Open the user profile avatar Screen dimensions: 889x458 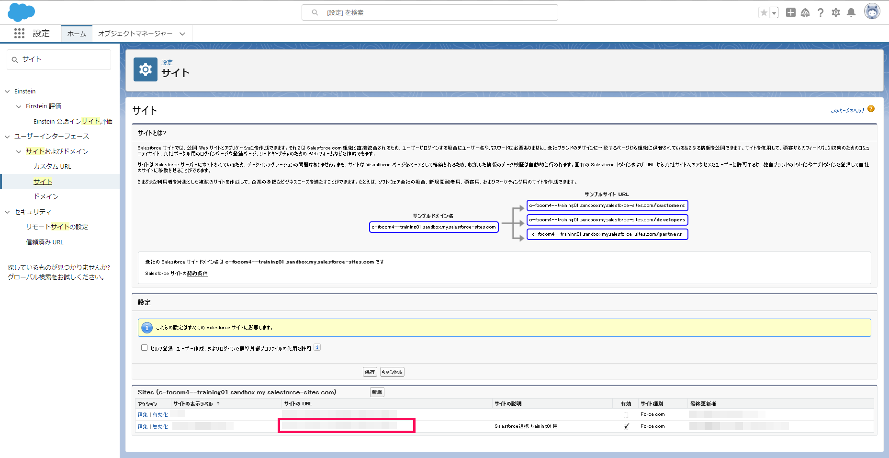872,11
